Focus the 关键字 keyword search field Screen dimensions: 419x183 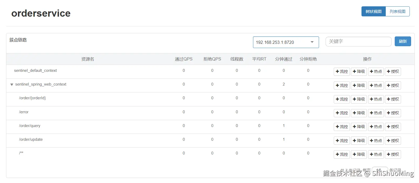(358, 41)
